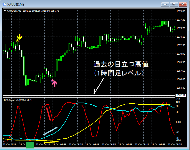Click the time label 23 Oct 04:15
The width and height of the screenshot is (190, 150).
coord(43,144)
